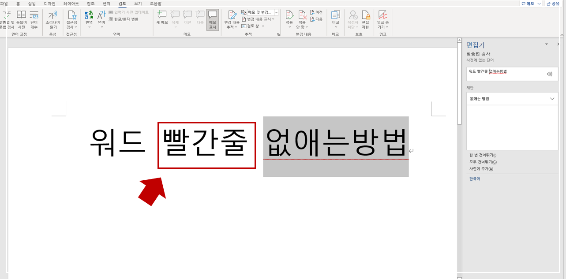Expand the 없애는 방법 suggestion chevron
This screenshot has width=566, height=279.
pos(552,99)
